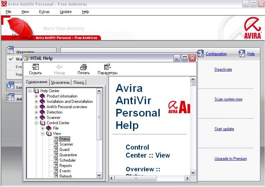Viewport: 265px width, 187px height.
Task: Switch to the Указатель (Index) tab
Action: coord(60,82)
